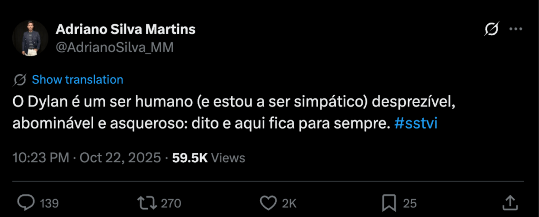The height and width of the screenshot is (217, 539).
Task: Click the 10:23 PM Oct 22, 2025 timestamp
Action: pos(86,157)
